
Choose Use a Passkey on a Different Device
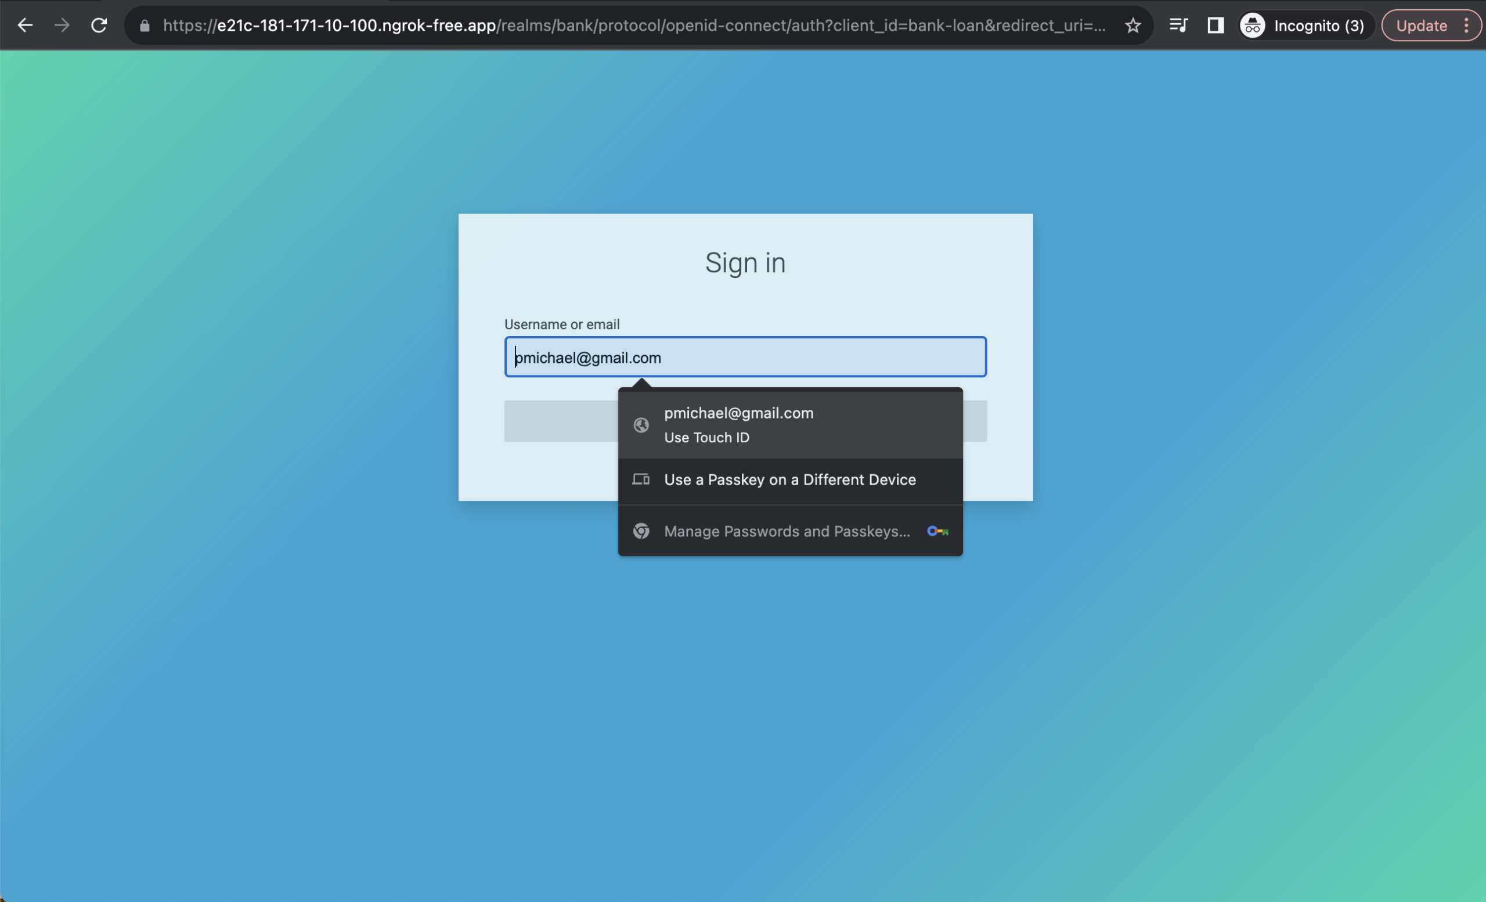(x=790, y=480)
